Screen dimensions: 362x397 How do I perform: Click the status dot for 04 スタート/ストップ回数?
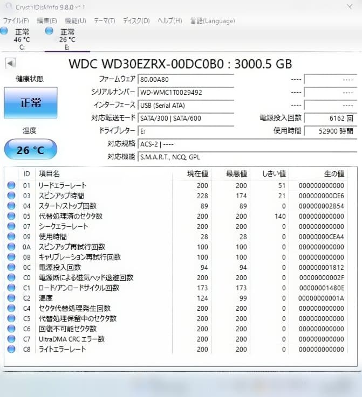click(11, 206)
